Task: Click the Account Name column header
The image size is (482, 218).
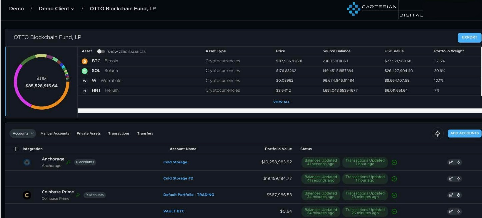Action: (183, 149)
